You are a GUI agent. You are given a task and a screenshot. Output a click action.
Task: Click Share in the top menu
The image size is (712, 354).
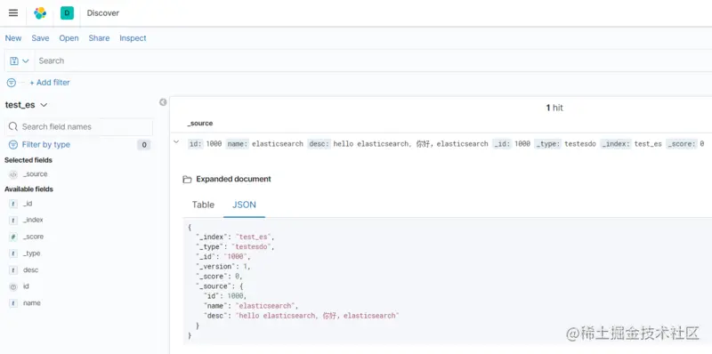99,38
